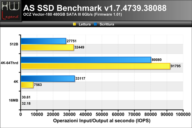Click the 512B blue bar valued 27751
This screenshot has height=128, width=192.
pyautogui.click(x=44, y=41)
